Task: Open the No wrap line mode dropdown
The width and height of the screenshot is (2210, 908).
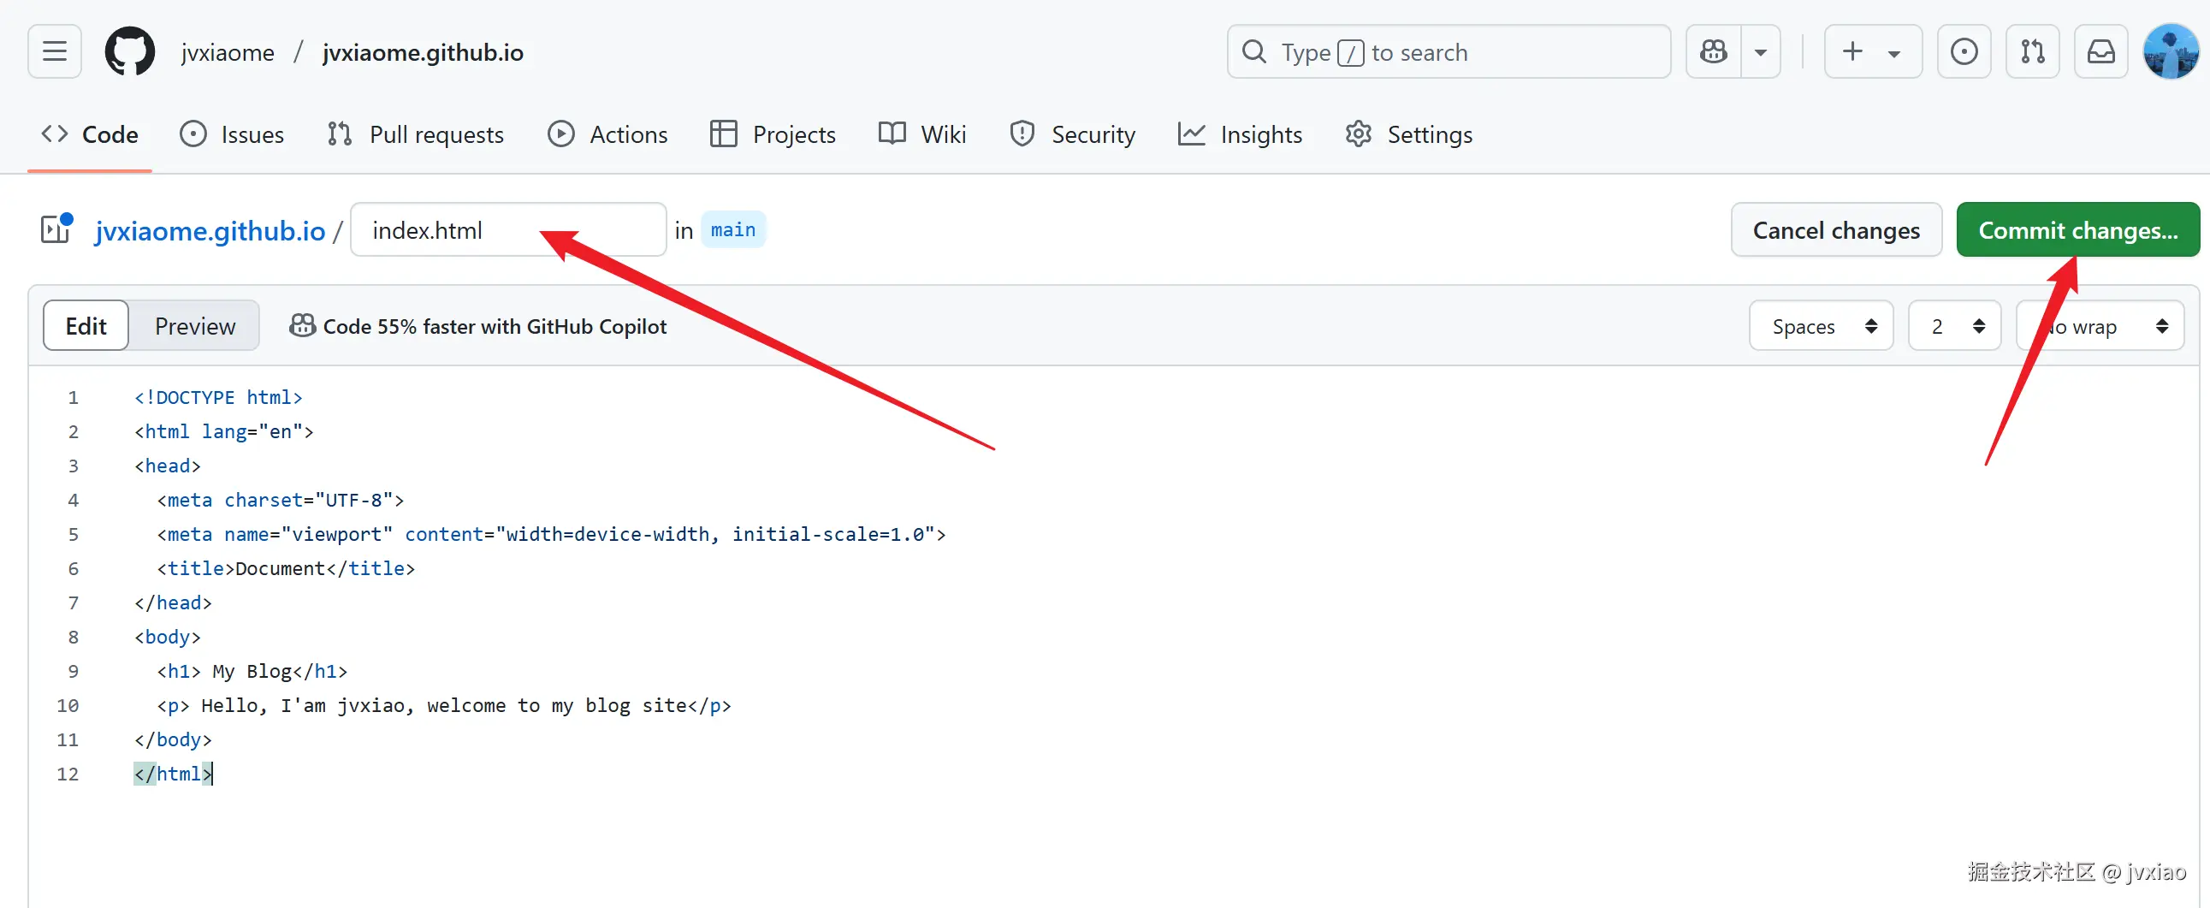Action: point(2100,326)
